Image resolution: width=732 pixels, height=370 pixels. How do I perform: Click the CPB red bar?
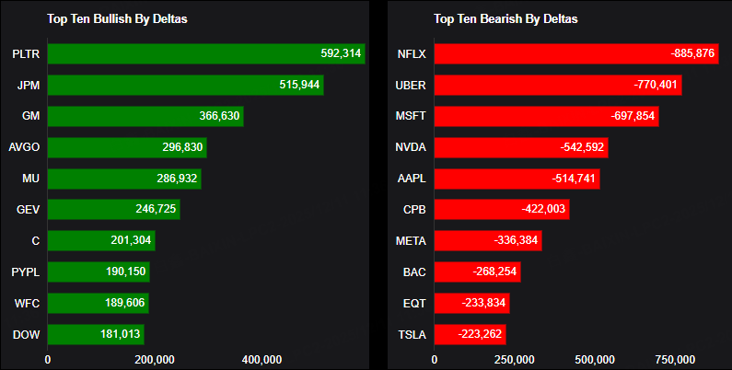pos(502,210)
